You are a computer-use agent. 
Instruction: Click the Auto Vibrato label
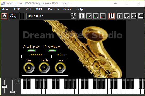[52, 47]
